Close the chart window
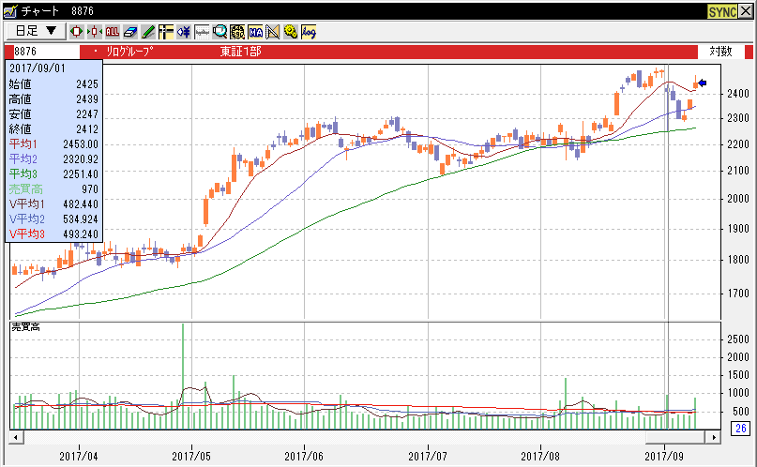This screenshot has height=467, width=757. pos(746,10)
